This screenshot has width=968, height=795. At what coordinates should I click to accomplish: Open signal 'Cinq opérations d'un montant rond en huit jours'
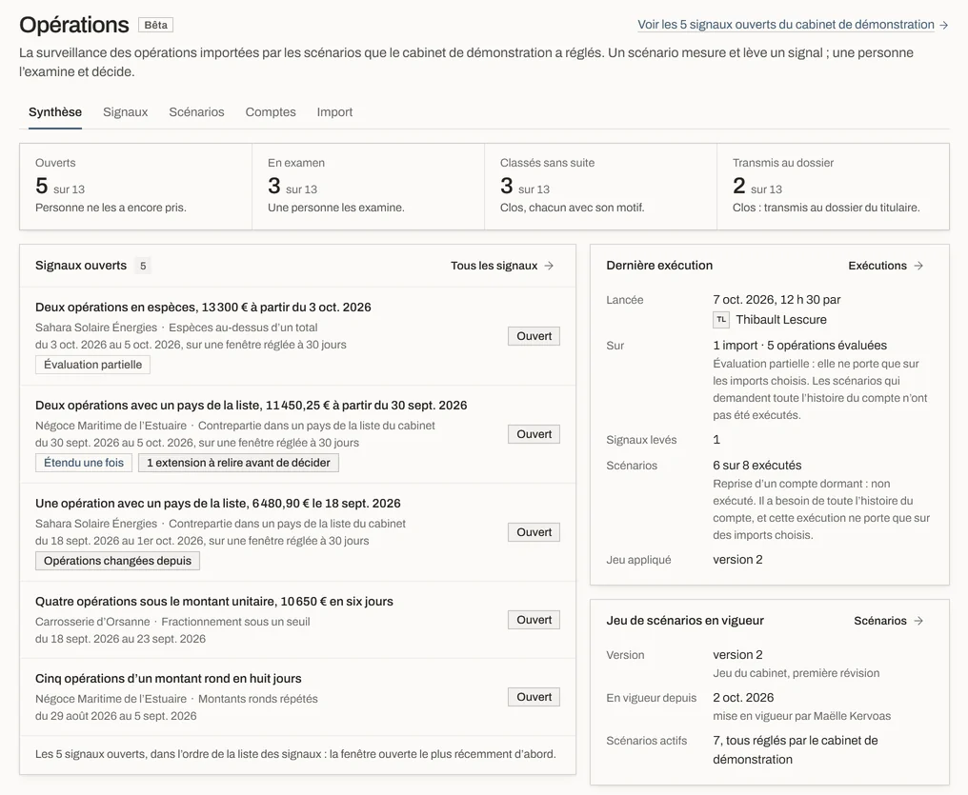click(169, 679)
